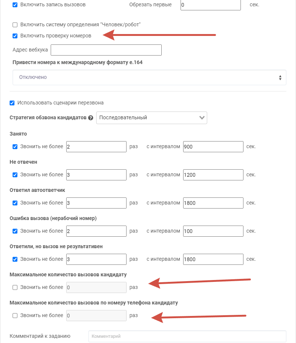Viewport: 296px width, 343px height.
Task: Click the "Адрес вебхука" input field
Action: (106, 50)
